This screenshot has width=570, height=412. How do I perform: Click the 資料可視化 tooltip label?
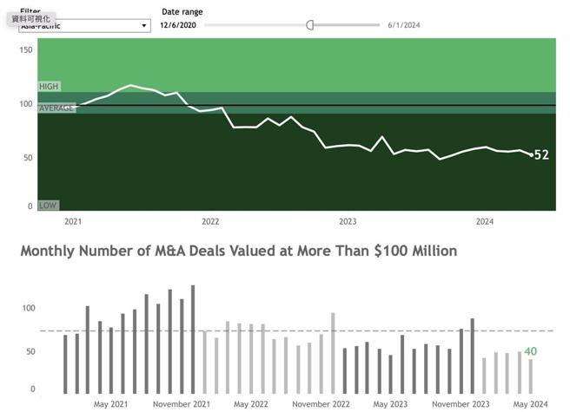tap(31, 17)
